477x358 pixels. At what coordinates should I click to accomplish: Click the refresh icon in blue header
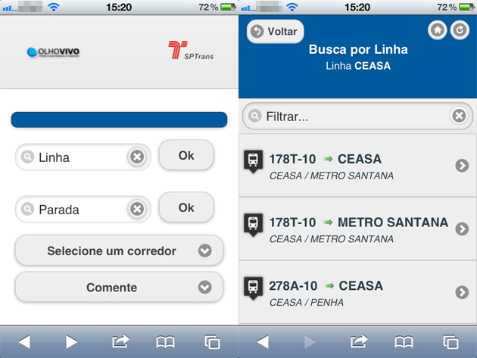coord(460,30)
